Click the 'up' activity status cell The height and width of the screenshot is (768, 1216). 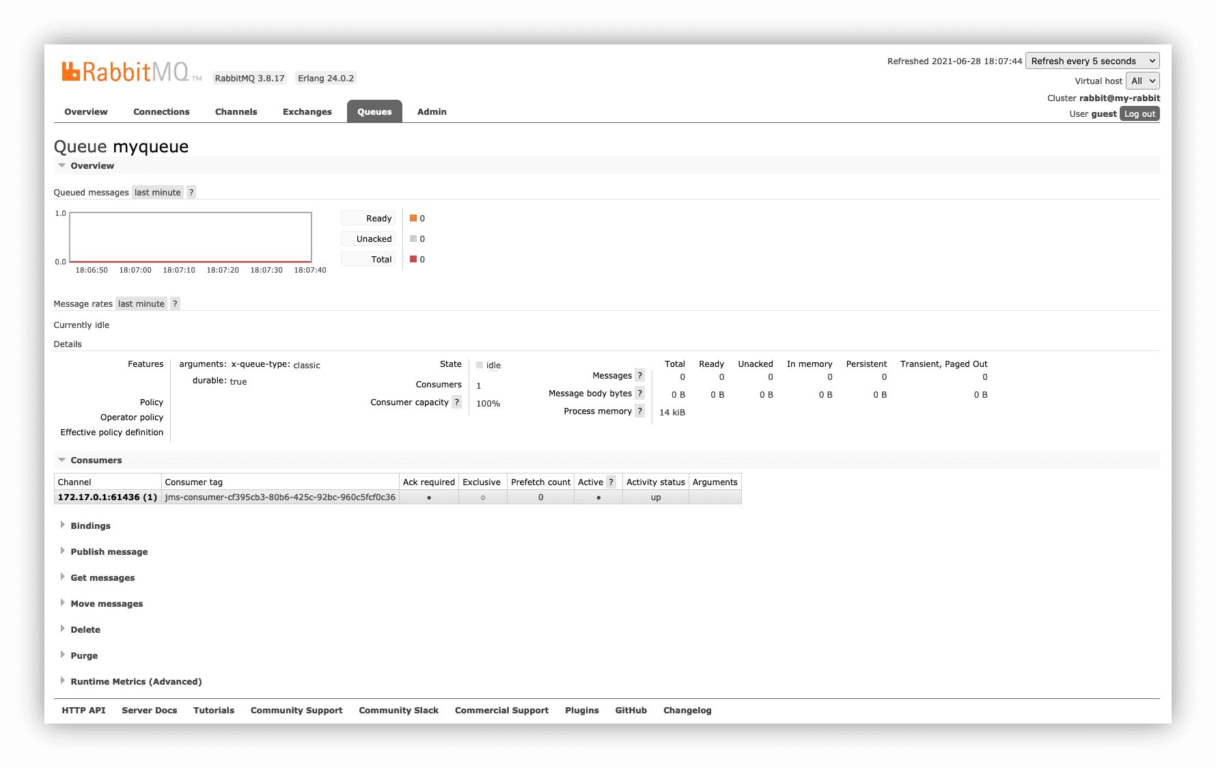click(656, 497)
